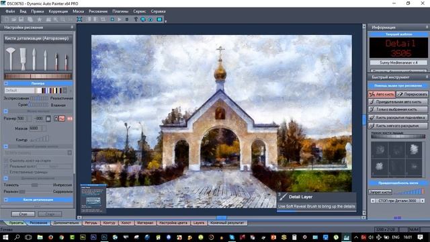The height and width of the screenshot is (242, 430).
Task: Open the dropdown above Очистить холст
Action: [x=70, y=153]
